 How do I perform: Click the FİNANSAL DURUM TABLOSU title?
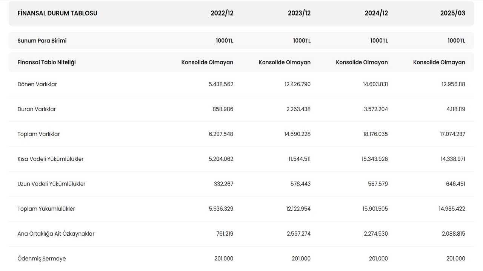tap(57, 13)
